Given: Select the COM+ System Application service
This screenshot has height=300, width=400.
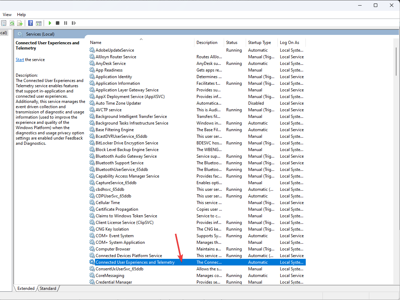Looking at the screenshot, I should (197, 242).
